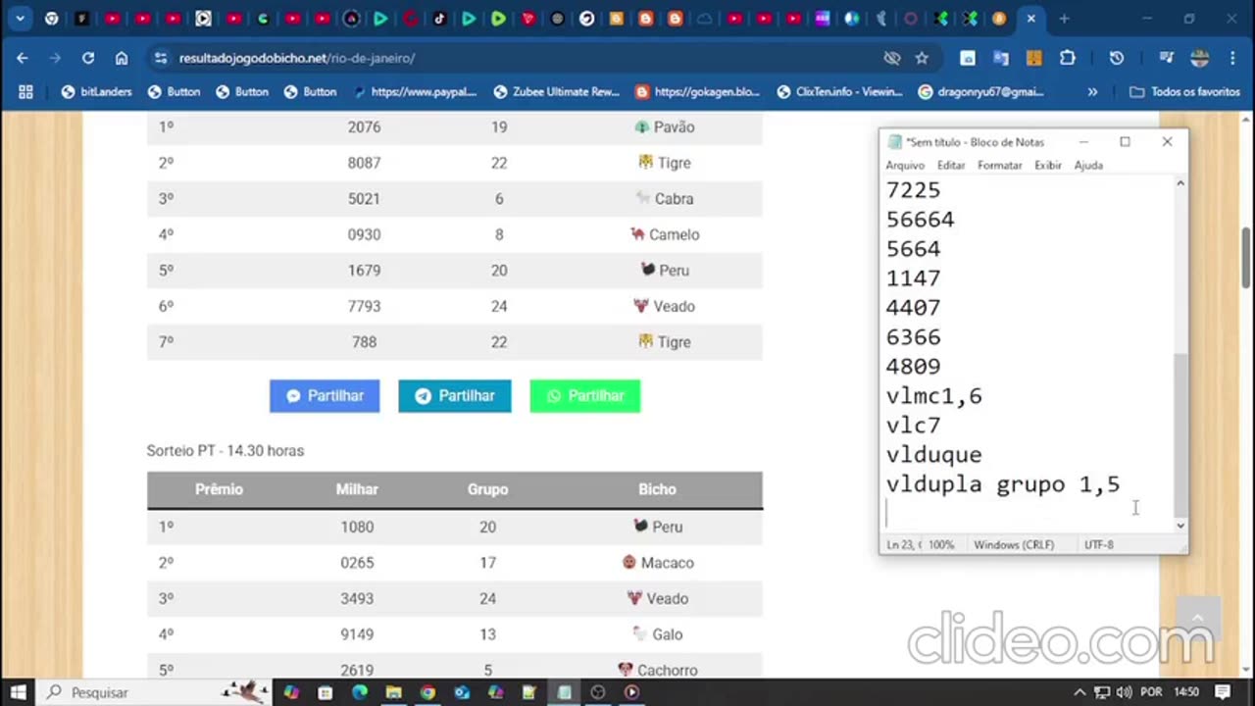The image size is (1255, 706).
Task: Open the browser profile avatar
Action: (x=1199, y=58)
